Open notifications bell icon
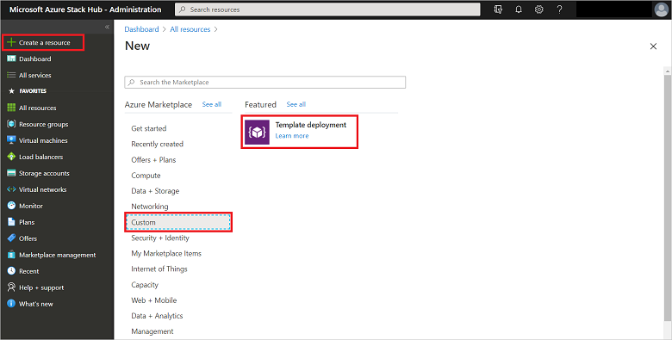This screenshot has width=672, height=340. 519,9
